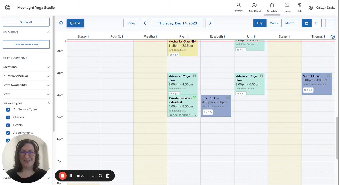Click the Add button
The height and width of the screenshot is (185, 339).
pos(75,23)
